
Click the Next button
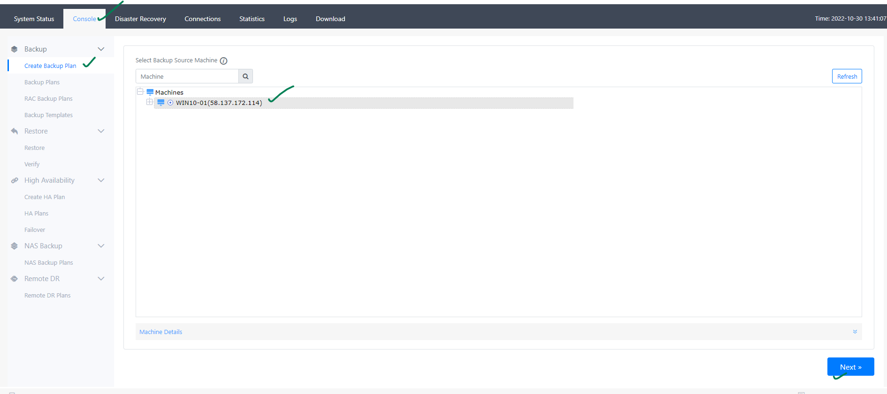tap(850, 367)
